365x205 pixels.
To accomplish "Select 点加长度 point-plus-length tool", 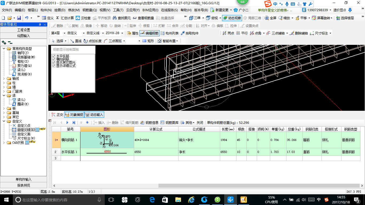I will tap(92, 41).
